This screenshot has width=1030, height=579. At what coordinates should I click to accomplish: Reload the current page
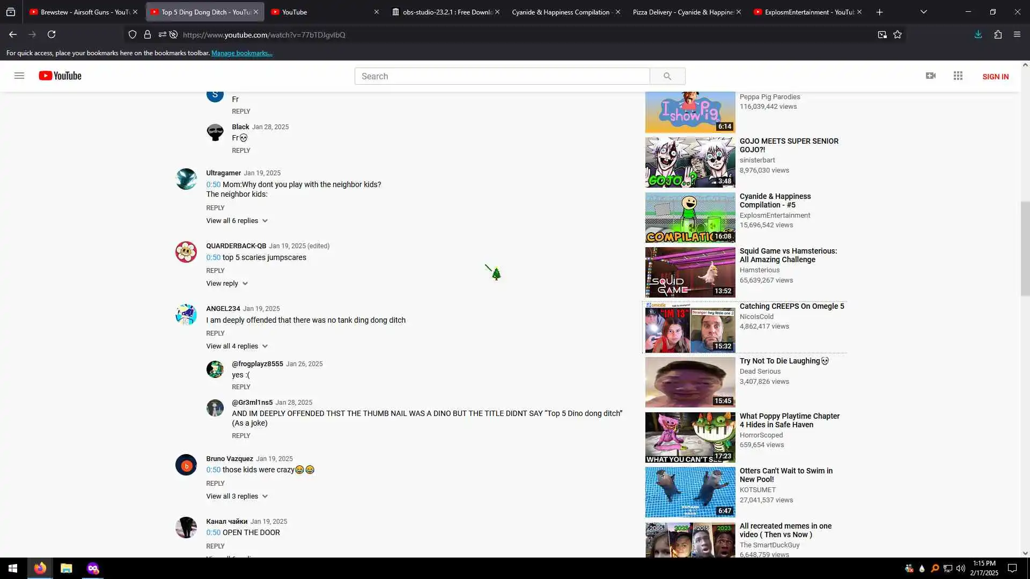[x=51, y=35]
